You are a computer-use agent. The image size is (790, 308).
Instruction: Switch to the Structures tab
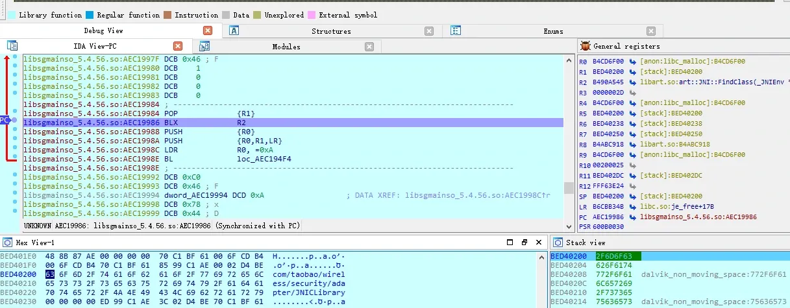[331, 30]
